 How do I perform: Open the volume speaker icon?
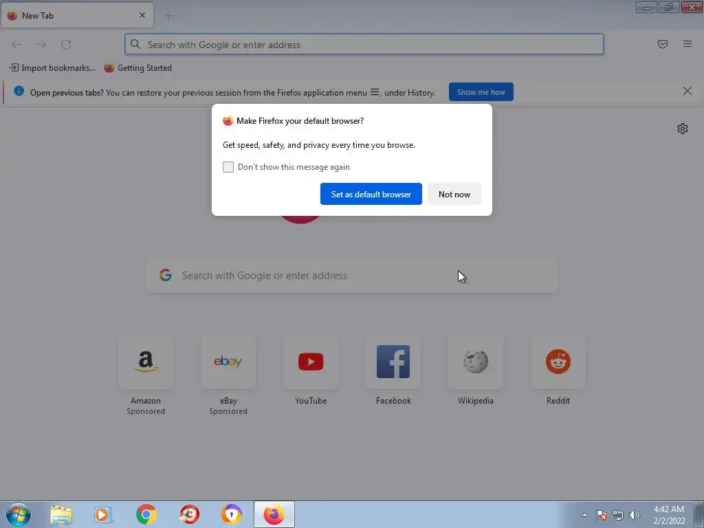634,515
